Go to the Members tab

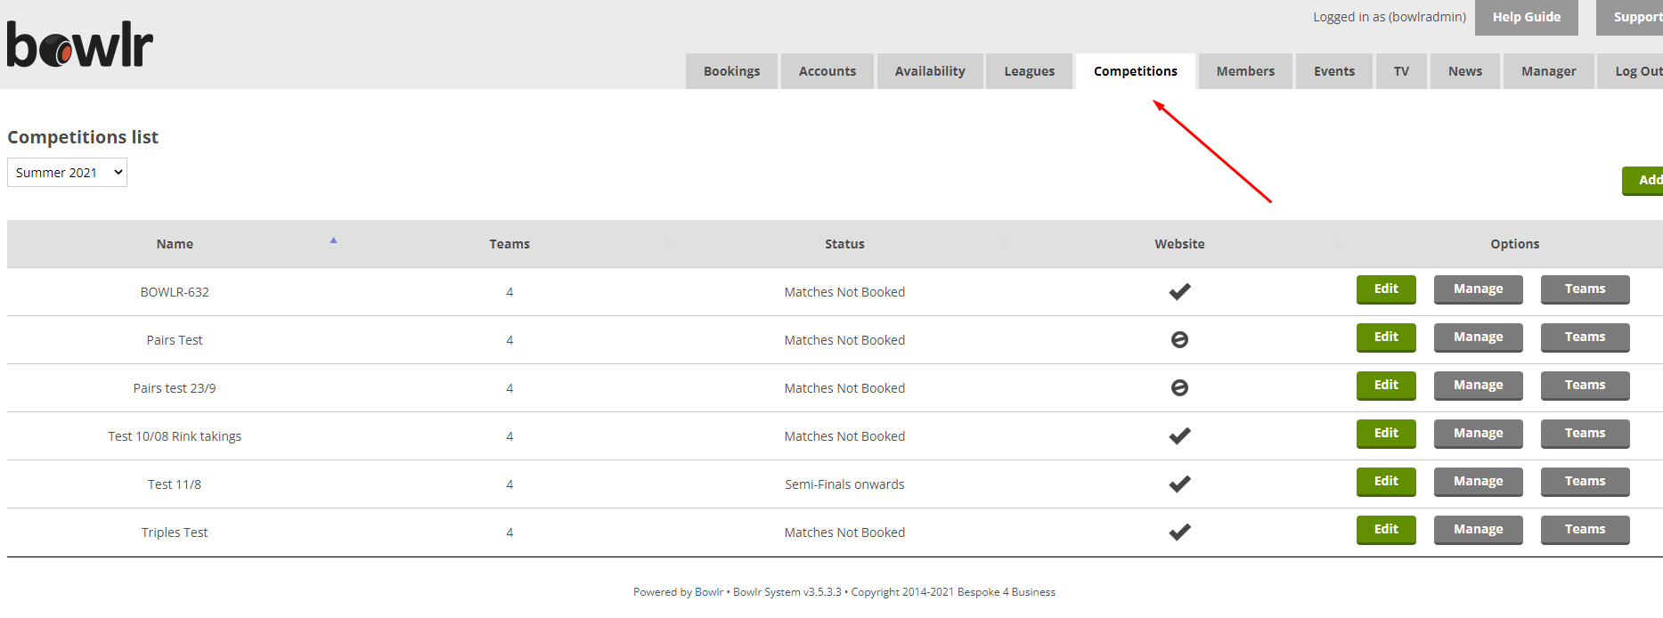click(1245, 71)
